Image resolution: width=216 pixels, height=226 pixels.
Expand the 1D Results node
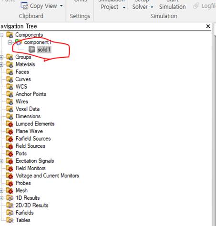point(1,198)
